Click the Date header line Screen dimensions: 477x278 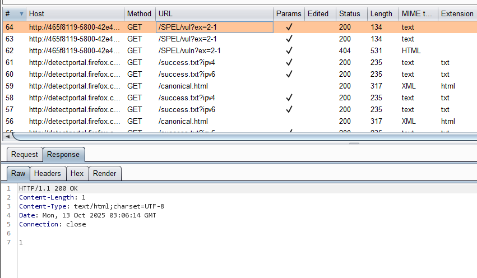coord(87,215)
